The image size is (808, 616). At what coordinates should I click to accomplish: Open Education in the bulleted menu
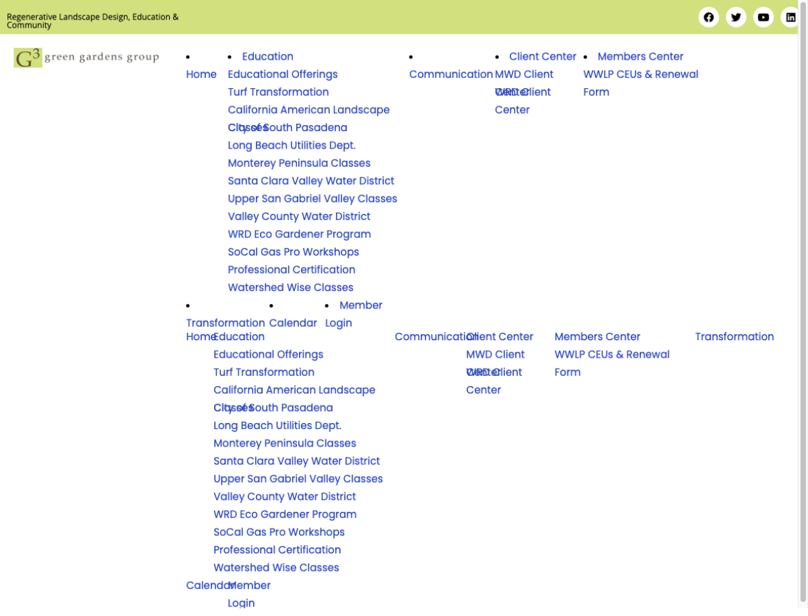268,56
